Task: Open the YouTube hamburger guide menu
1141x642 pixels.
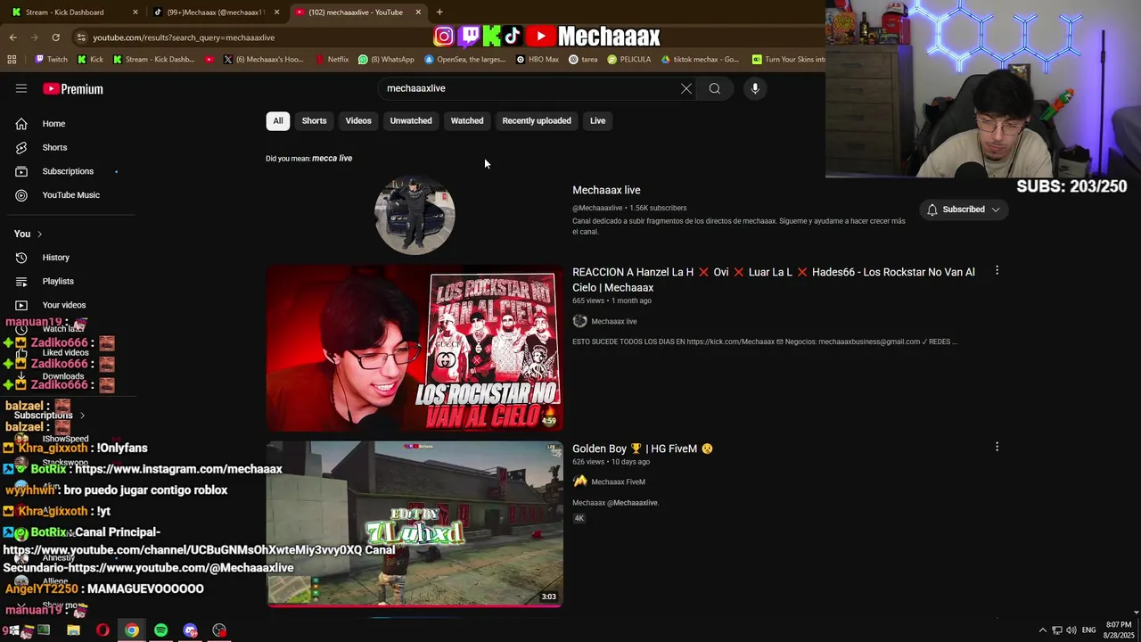Action: [21, 88]
